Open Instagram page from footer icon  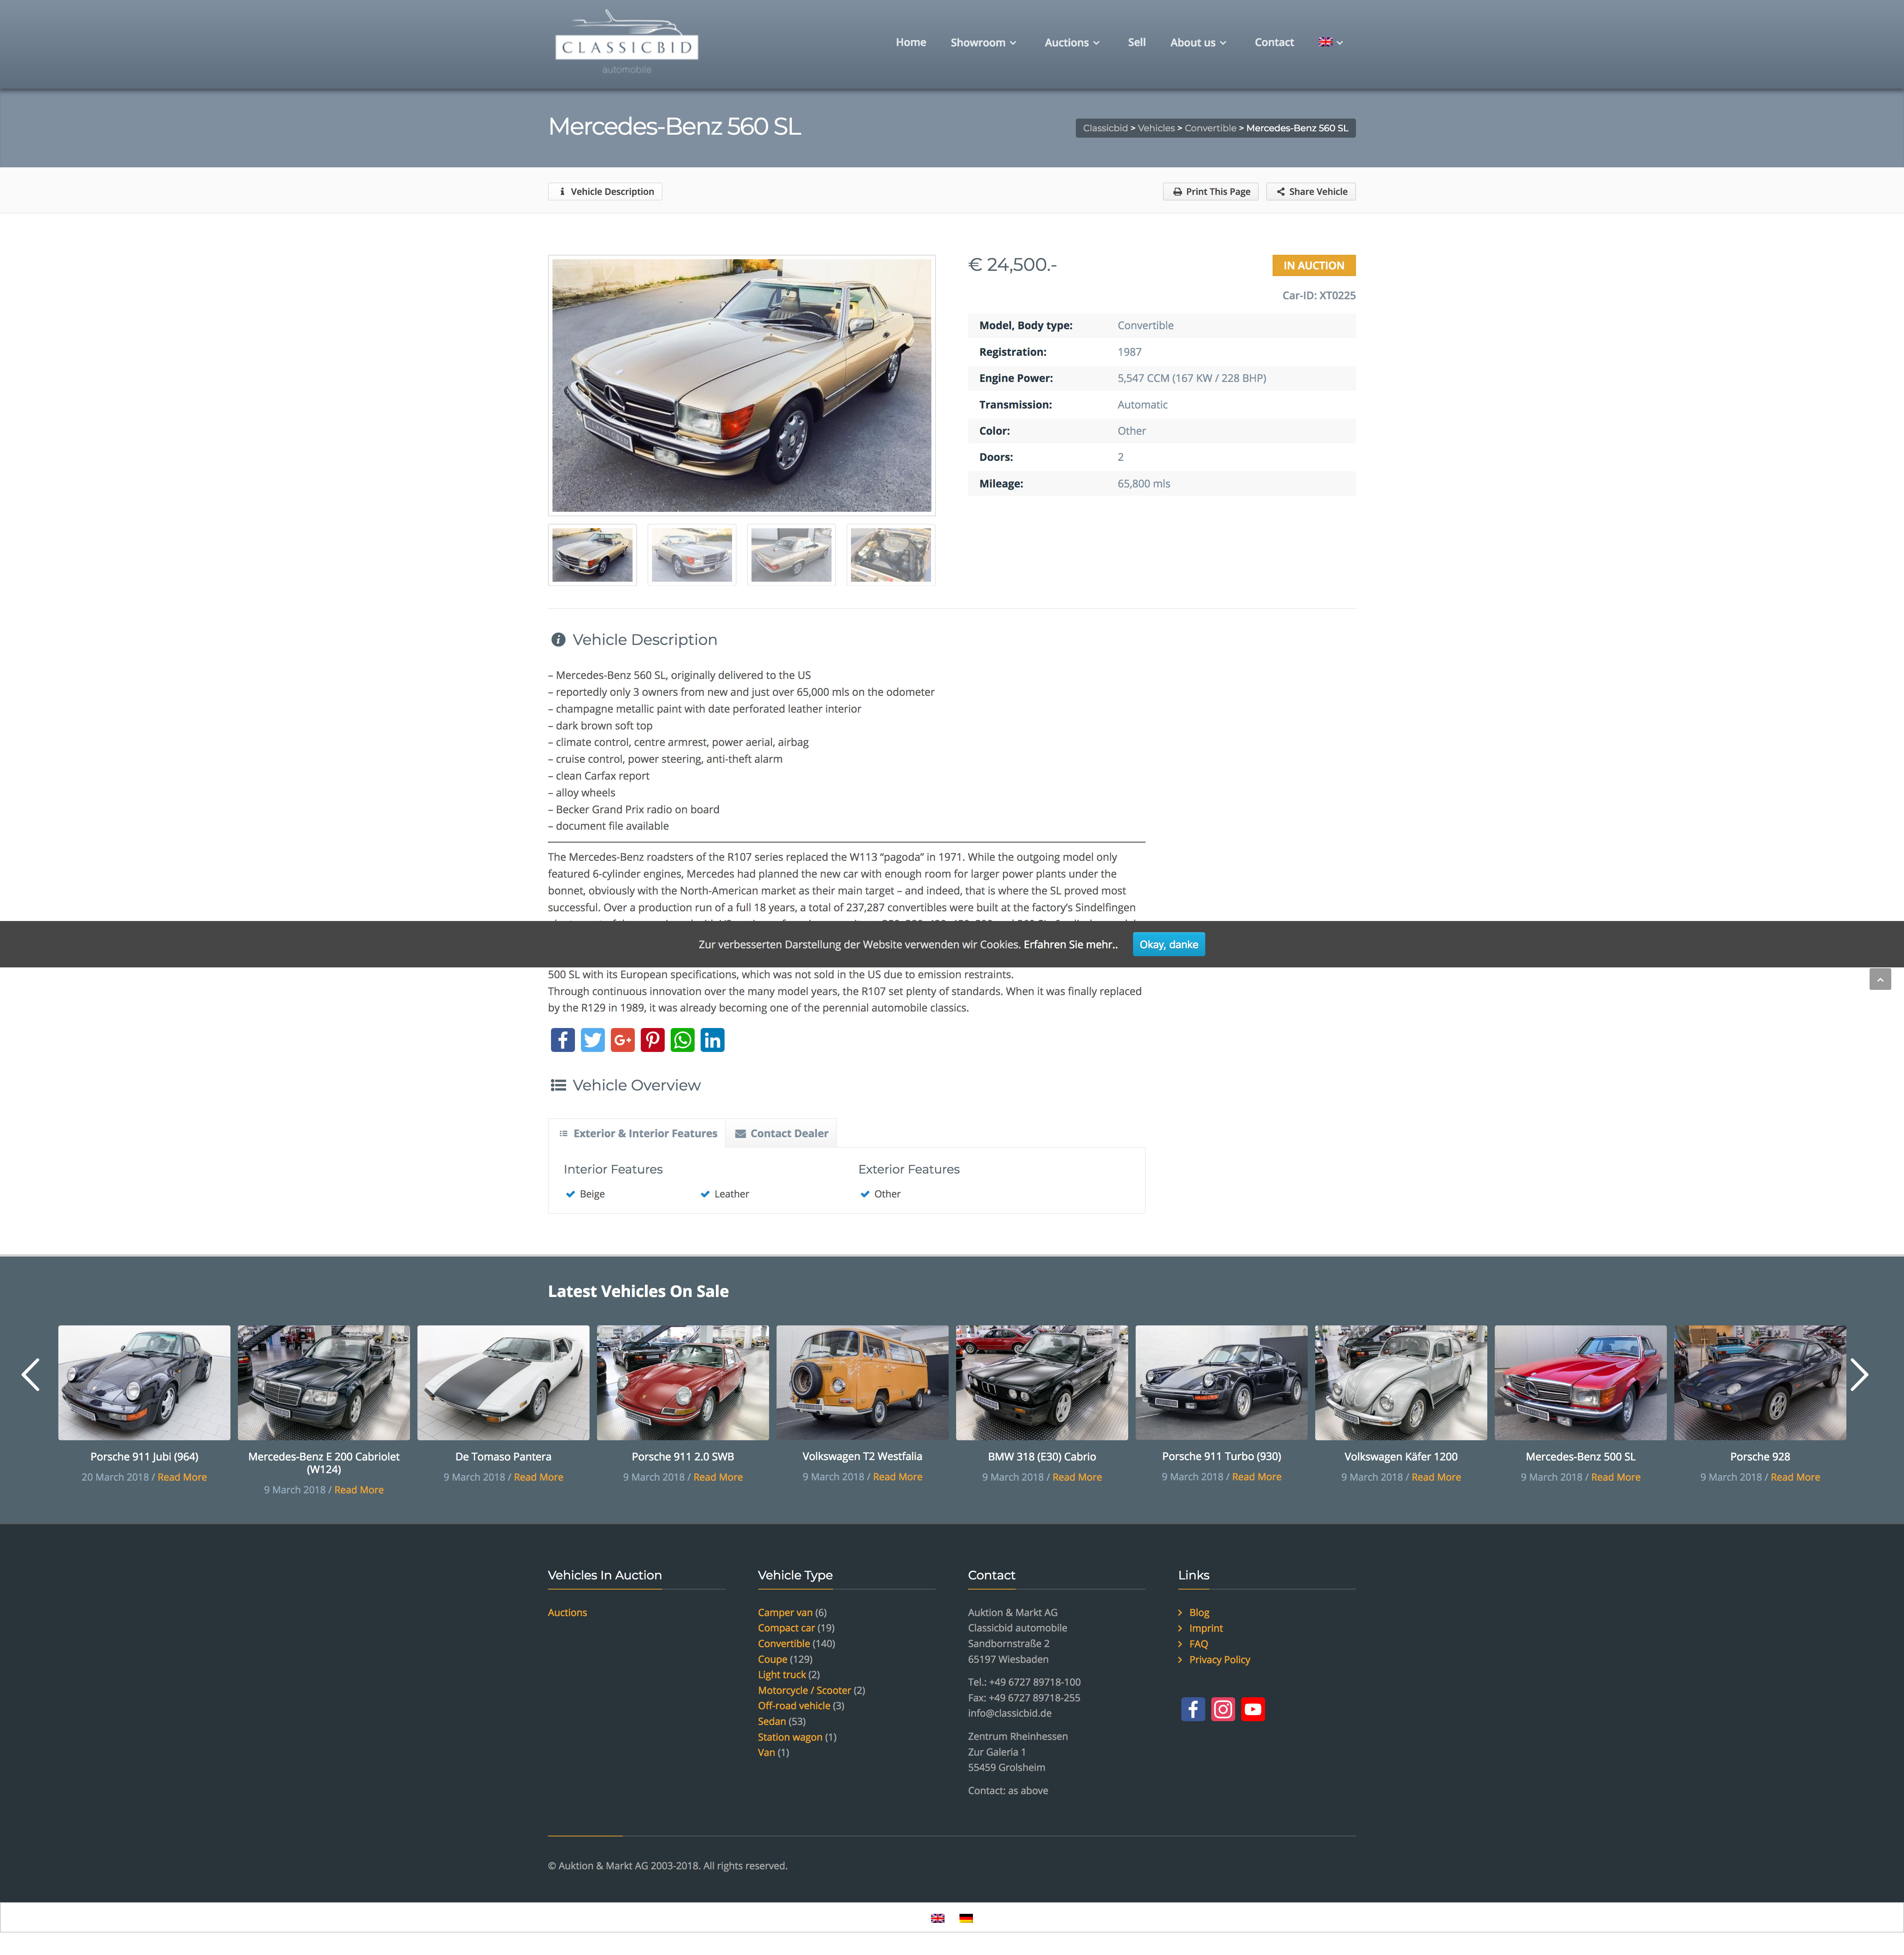point(1222,1709)
